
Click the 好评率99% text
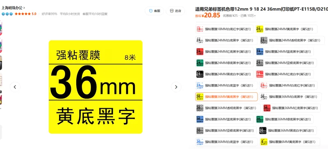(x=49, y=14)
